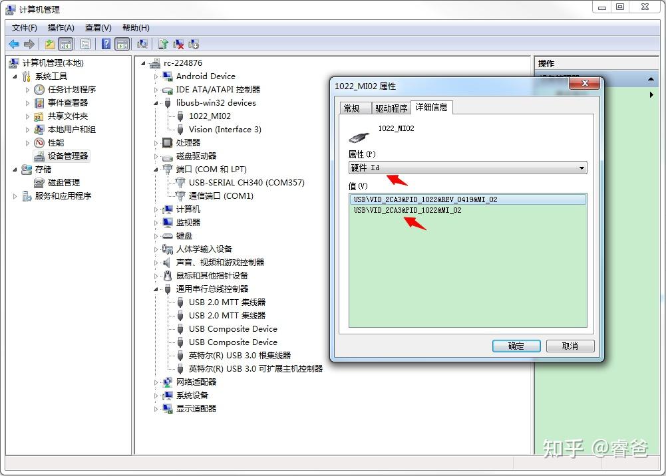666x476 pixels.
Task: Switch to the 驱动程序 tab
Action: tap(391, 108)
